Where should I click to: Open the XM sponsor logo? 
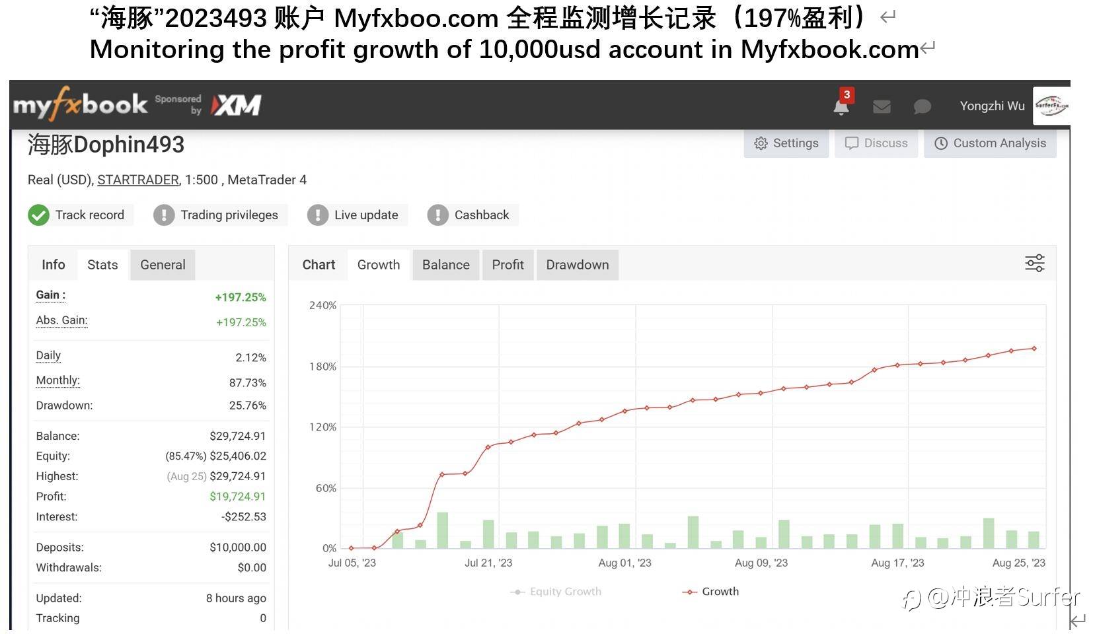[x=236, y=104]
